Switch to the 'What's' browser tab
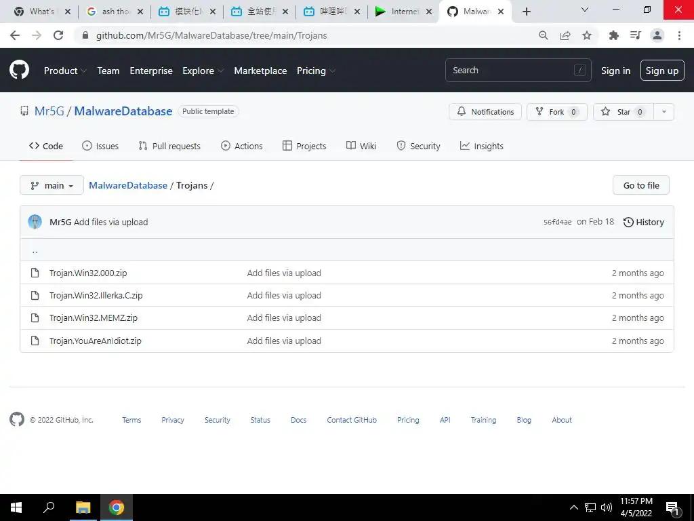 coord(40,12)
